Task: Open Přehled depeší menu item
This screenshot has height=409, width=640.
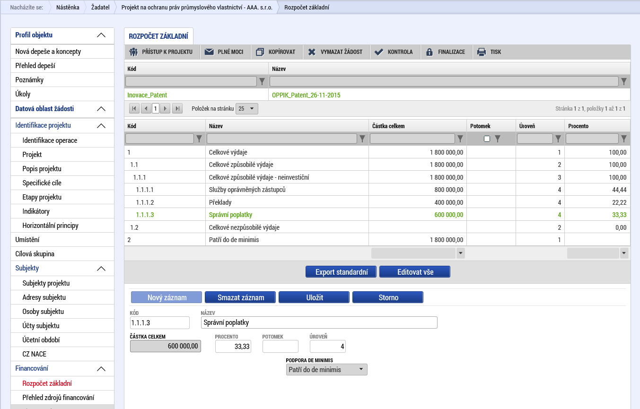Action: tap(62, 66)
